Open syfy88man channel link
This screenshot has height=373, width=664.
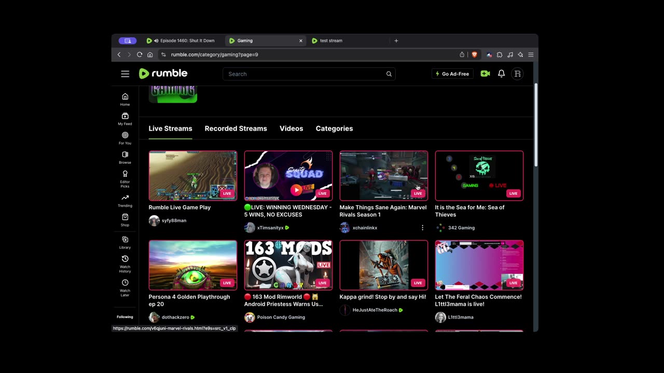click(174, 220)
